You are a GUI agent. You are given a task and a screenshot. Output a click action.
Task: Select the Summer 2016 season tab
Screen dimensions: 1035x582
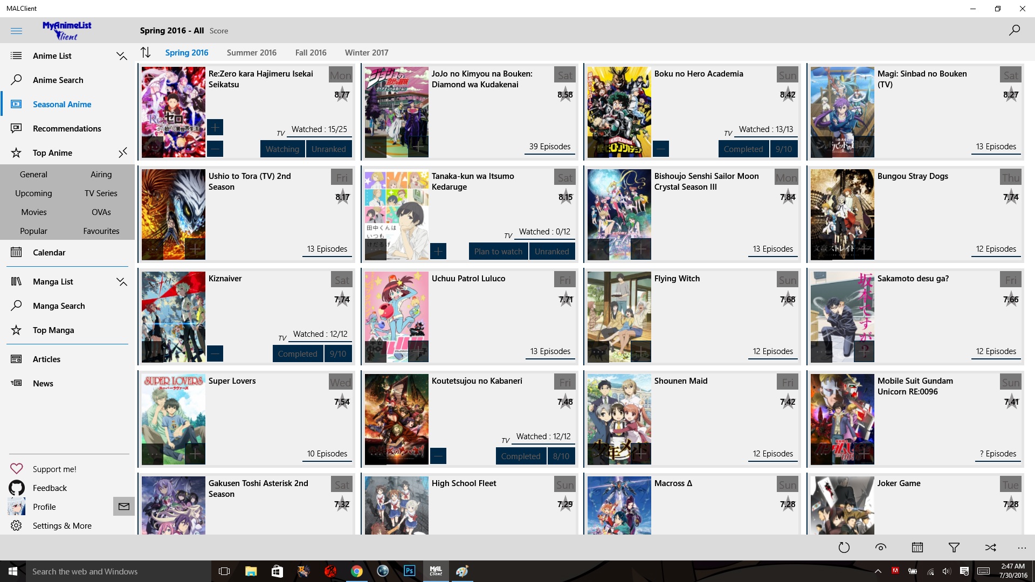[x=252, y=52]
